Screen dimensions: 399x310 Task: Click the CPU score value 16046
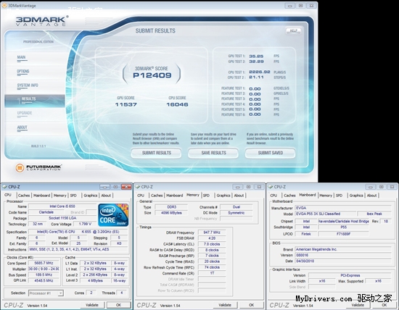(177, 104)
